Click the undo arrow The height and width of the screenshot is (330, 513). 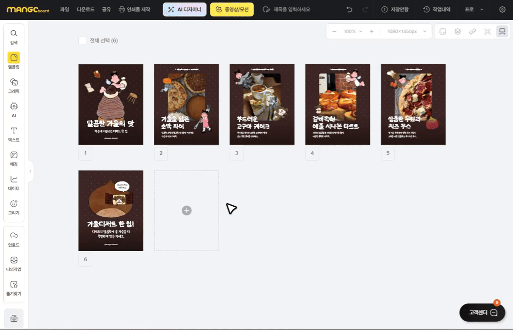(x=350, y=10)
